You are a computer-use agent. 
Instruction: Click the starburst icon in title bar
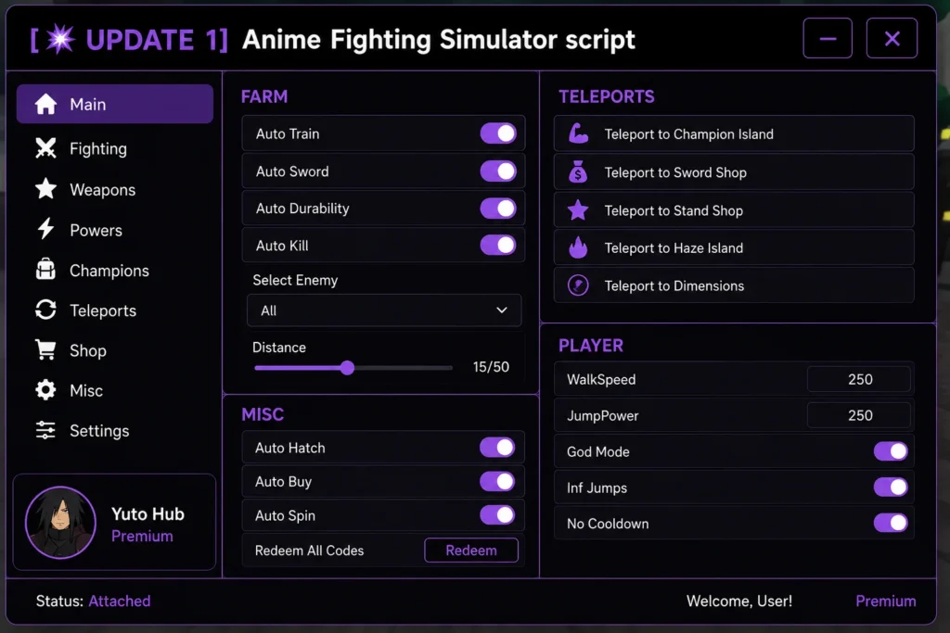tap(60, 39)
